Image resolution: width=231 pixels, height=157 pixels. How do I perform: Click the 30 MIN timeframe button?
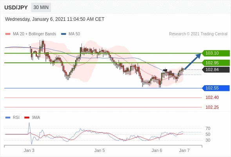click(x=41, y=7)
